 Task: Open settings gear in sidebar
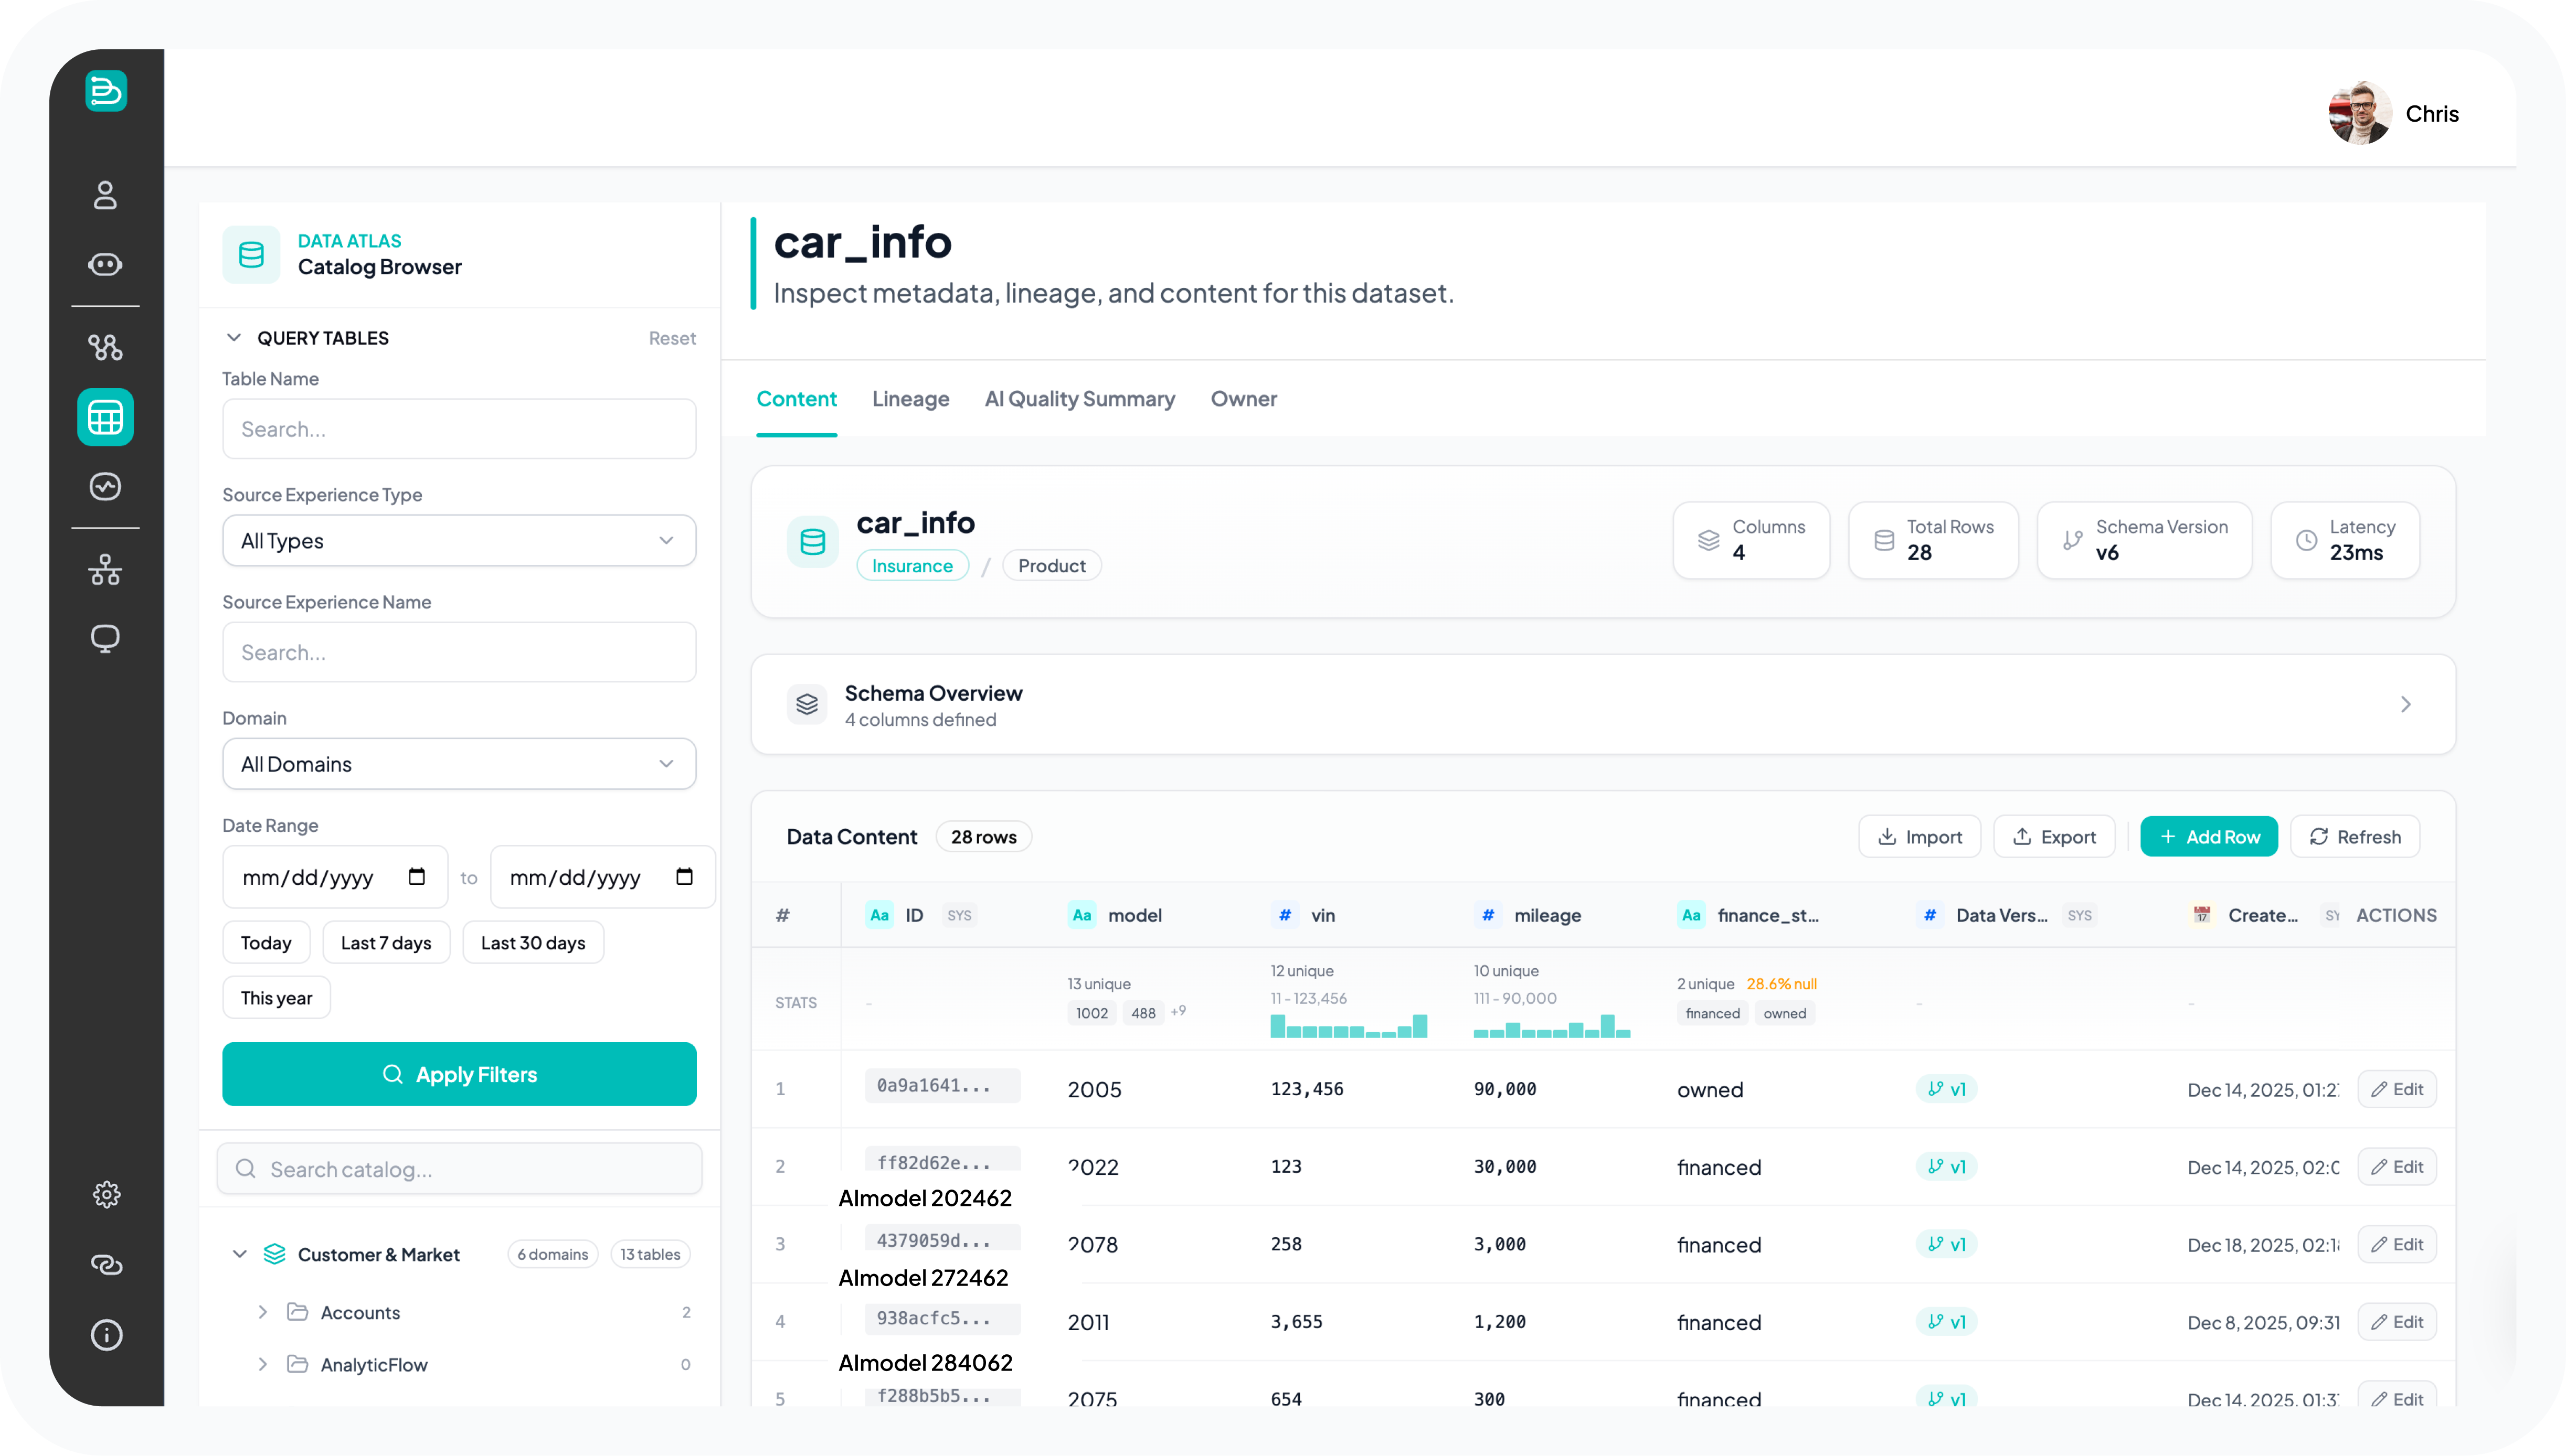(106, 1194)
